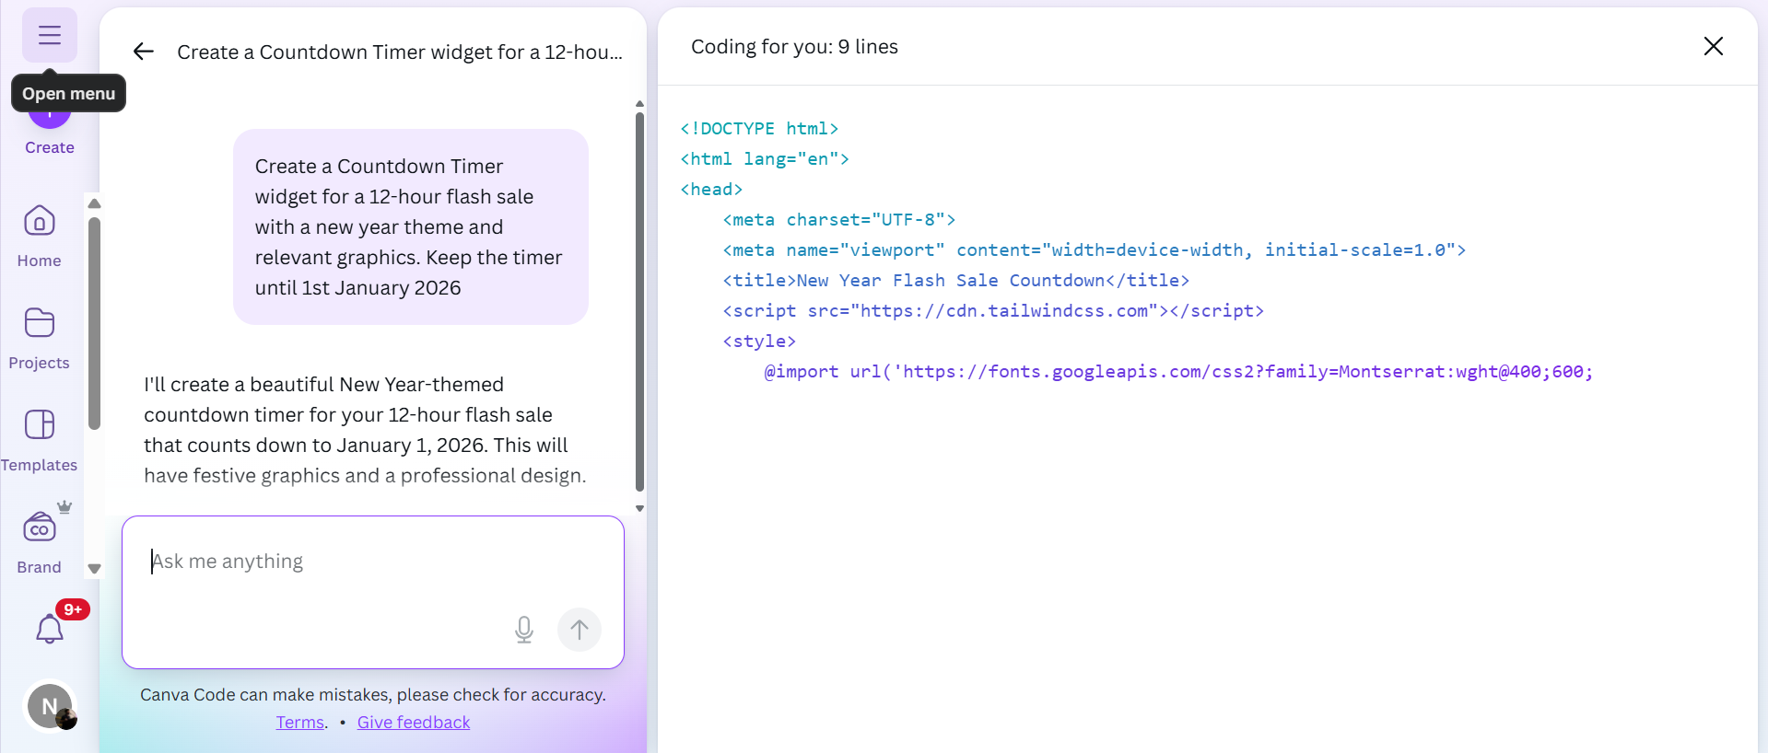Go back using the left arrow
1768x753 pixels.
[x=143, y=52]
